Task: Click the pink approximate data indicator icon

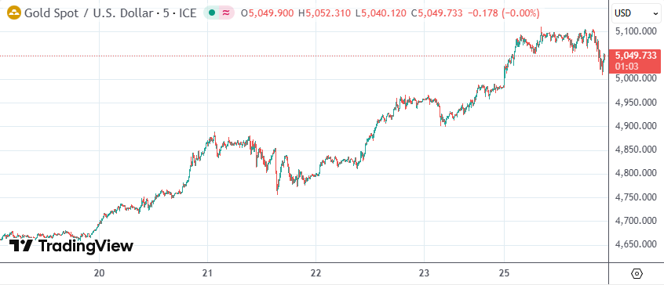Action: (225, 13)
